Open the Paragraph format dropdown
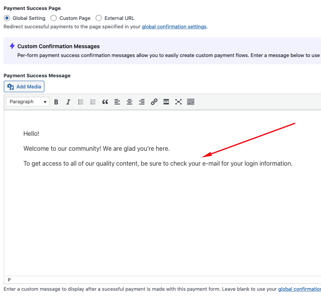The image size is (321, 298). (28, 102)
